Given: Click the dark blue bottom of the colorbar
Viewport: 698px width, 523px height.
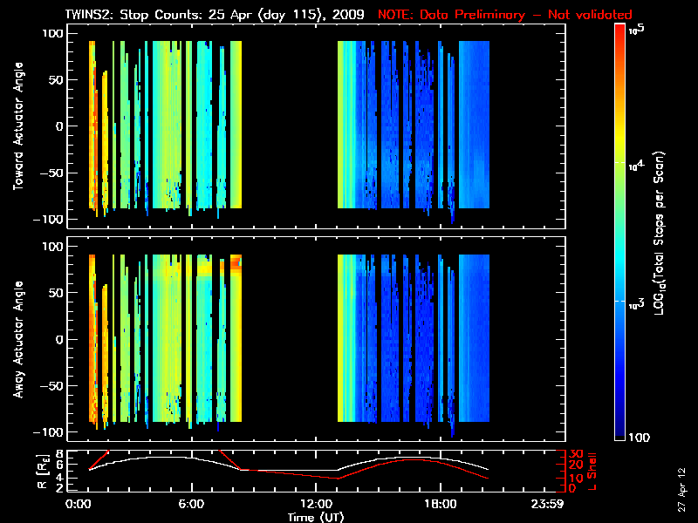Looking at the screenshot, I should tap(620, 434).
